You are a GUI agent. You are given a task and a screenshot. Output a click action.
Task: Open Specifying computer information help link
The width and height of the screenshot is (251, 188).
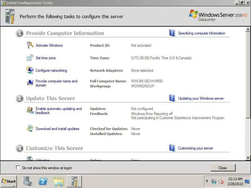[x=201, y=33]
